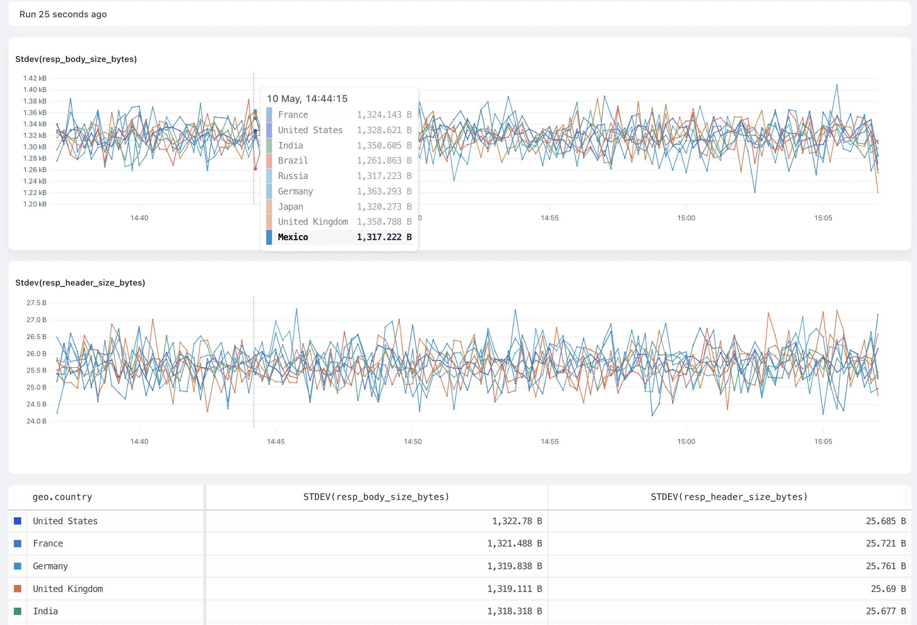
Task: Click the India color square in the table
Action: (17, 611)
